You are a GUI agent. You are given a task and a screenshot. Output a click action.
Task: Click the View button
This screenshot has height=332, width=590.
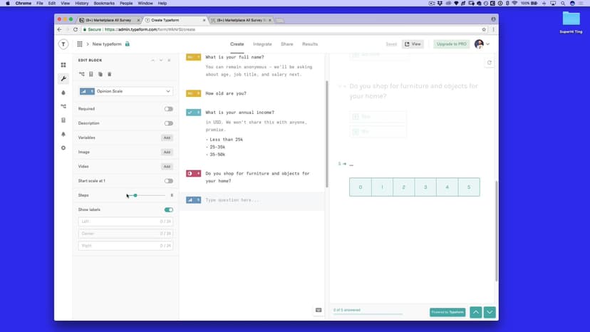[x=413, y=44]
